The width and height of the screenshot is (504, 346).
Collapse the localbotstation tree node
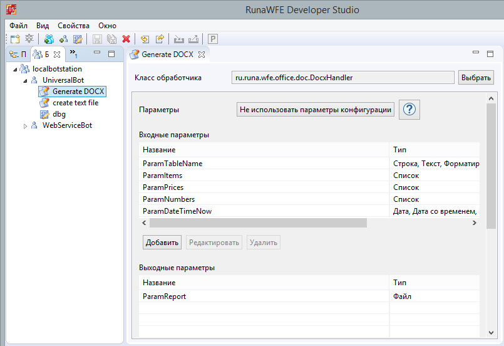[x=15, y=69]
